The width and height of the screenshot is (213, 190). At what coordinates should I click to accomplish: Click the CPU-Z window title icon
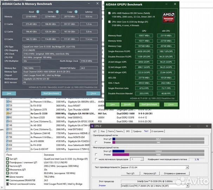click(93, 126)
